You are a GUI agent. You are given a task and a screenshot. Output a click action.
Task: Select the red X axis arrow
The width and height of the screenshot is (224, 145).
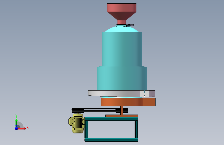tap(22, 128)
